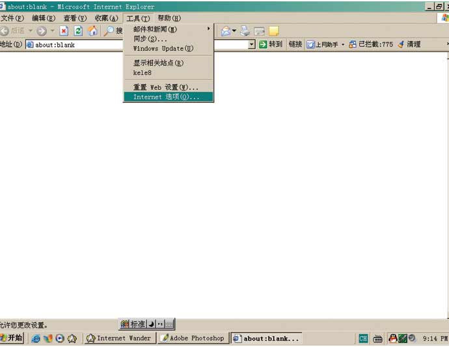The image size is (449, 347).
Task: Click the 9:14 PM system clock
Action: pyautogui.click(x=435, y=339)
